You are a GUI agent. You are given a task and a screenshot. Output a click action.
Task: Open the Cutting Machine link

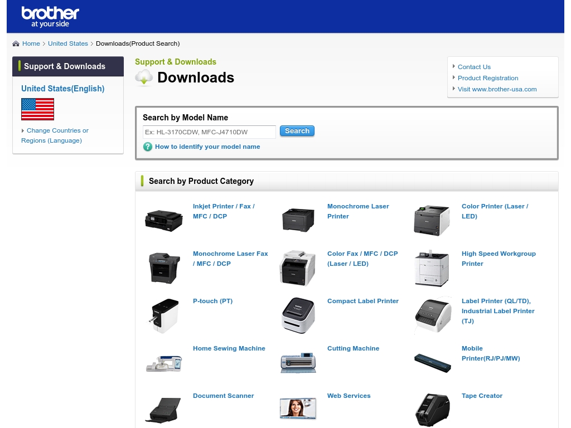(x=353, y=349)
